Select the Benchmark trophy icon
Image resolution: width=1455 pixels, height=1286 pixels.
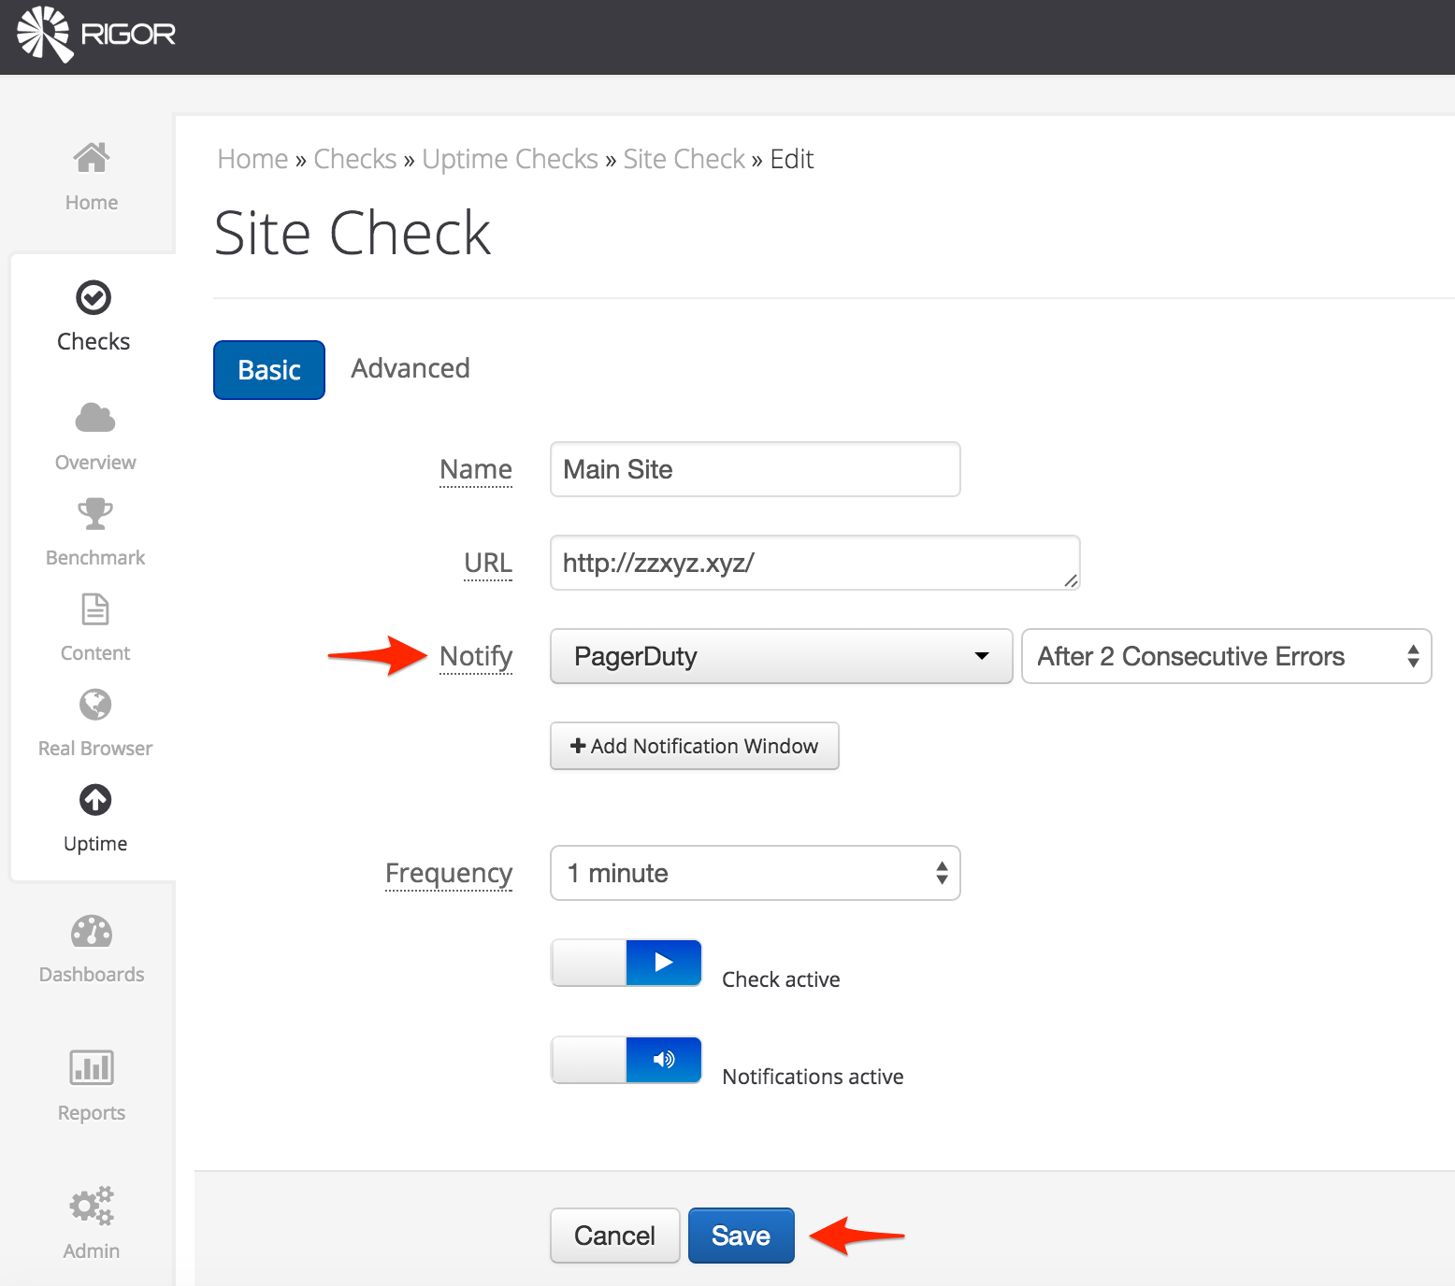pos(94,513)
